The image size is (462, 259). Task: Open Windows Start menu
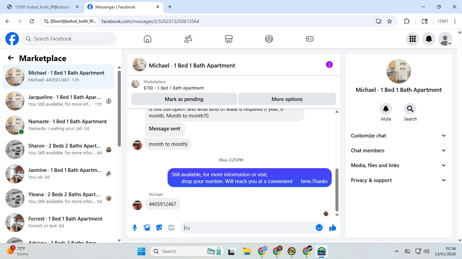coord(141,251)
